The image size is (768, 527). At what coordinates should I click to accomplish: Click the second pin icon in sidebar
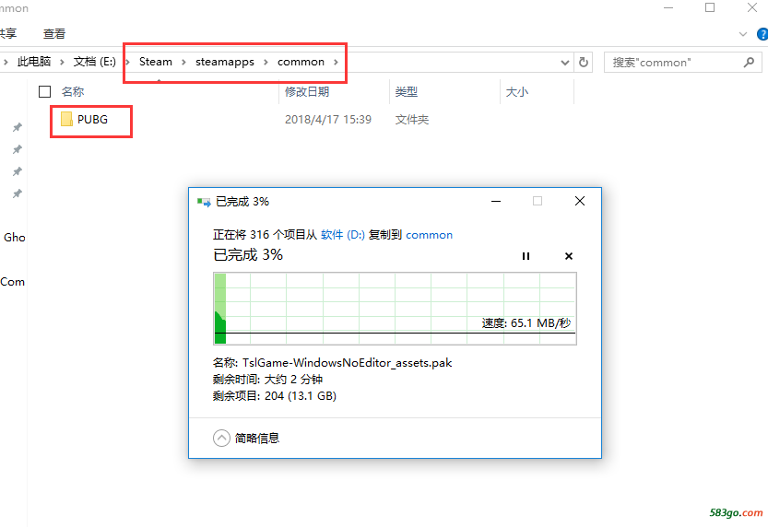[x=18, y=149]
